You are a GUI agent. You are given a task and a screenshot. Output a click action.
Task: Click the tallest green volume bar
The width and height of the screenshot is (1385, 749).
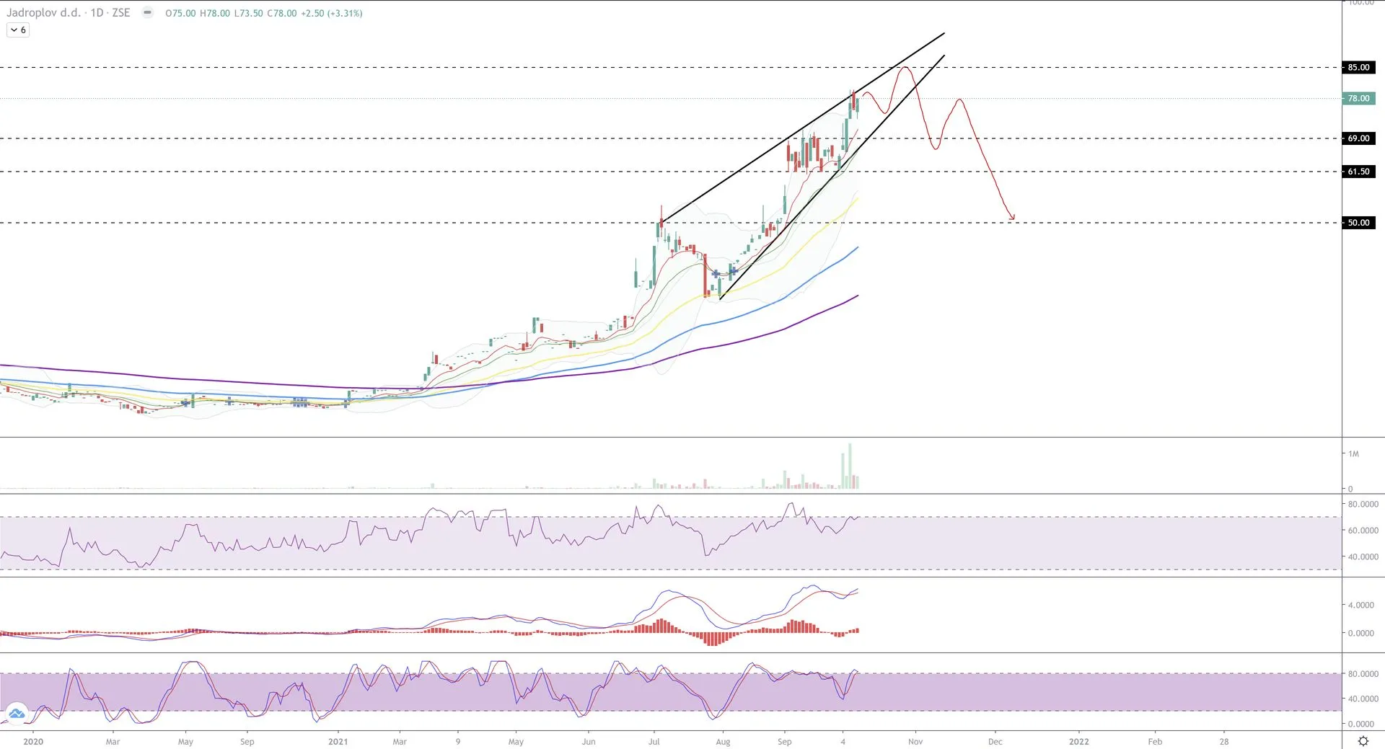[x=850, y=466]
